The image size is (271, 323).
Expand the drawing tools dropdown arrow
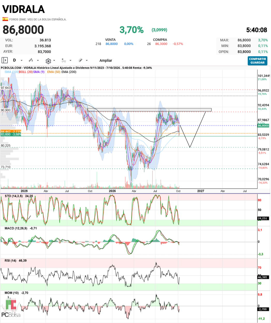[87, 61]
